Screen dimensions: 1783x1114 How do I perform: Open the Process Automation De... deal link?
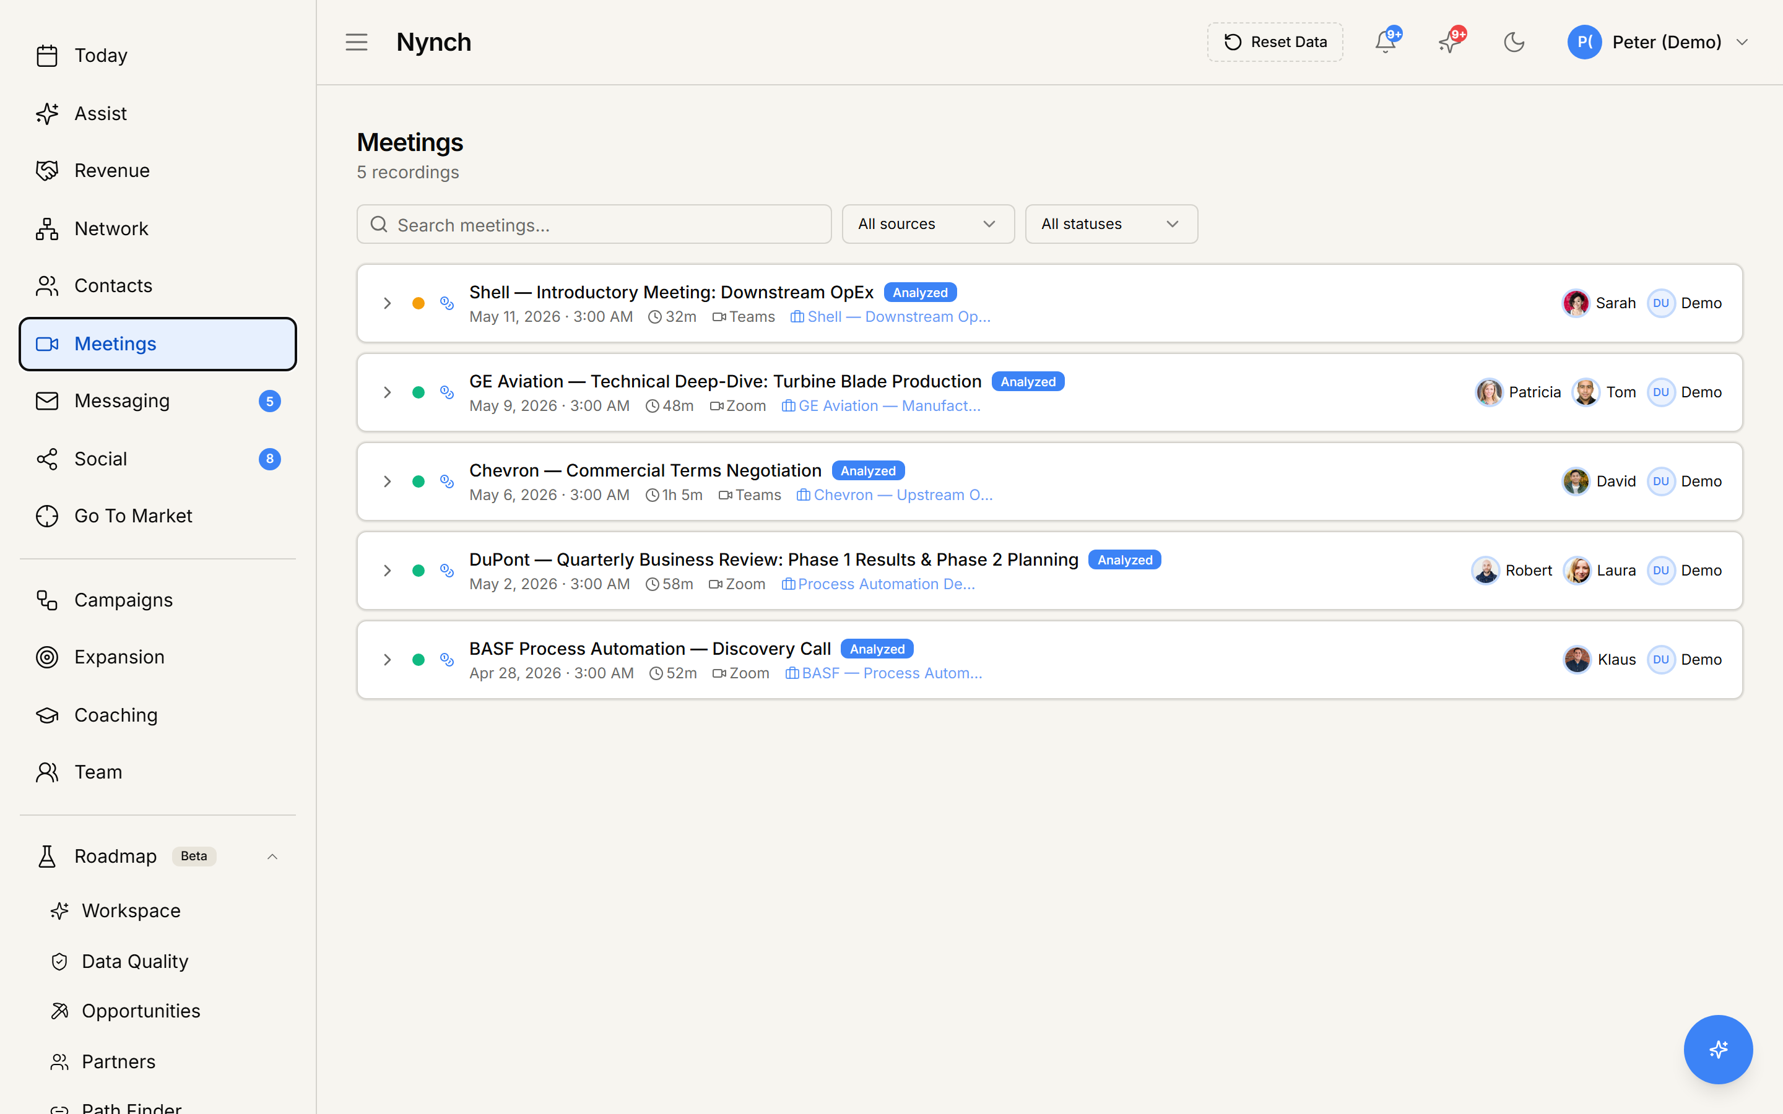(x=878, y=584)
